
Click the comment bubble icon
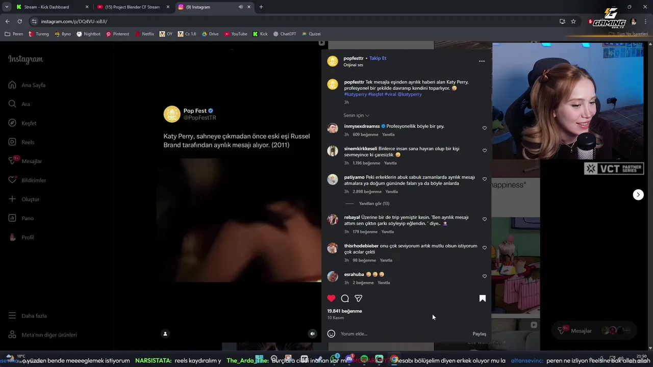click(x=345, y=298)
